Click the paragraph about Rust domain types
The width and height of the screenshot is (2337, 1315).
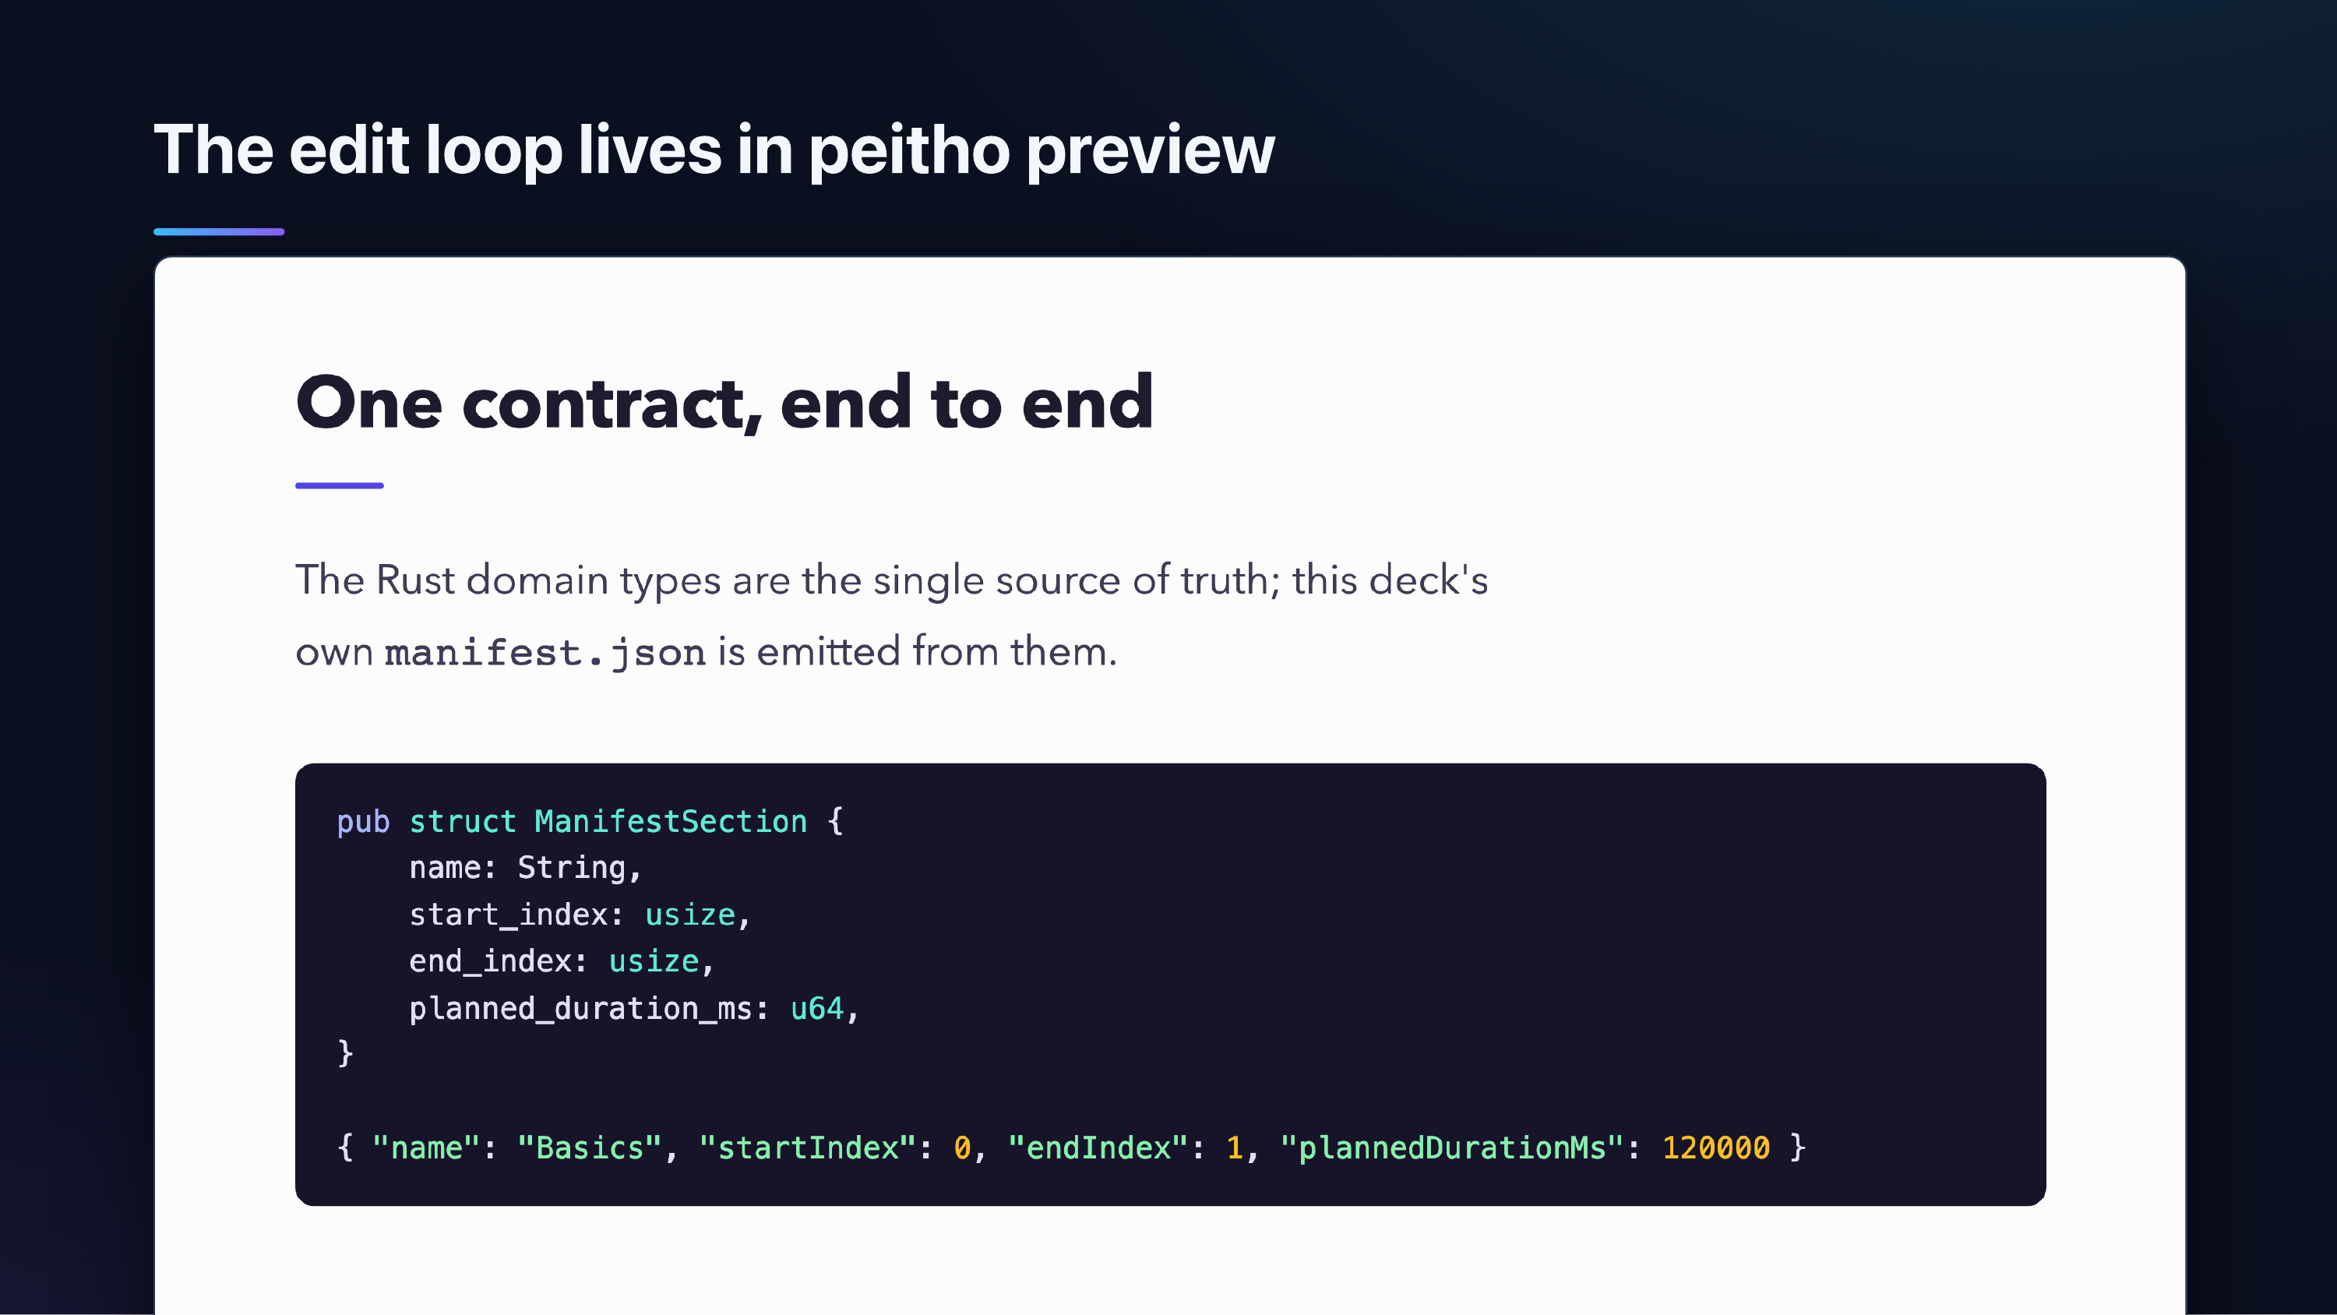[x=892, y=615]
